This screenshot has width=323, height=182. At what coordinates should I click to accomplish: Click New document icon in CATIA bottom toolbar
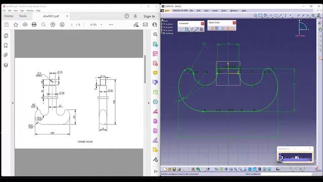[x=165, y=169]
